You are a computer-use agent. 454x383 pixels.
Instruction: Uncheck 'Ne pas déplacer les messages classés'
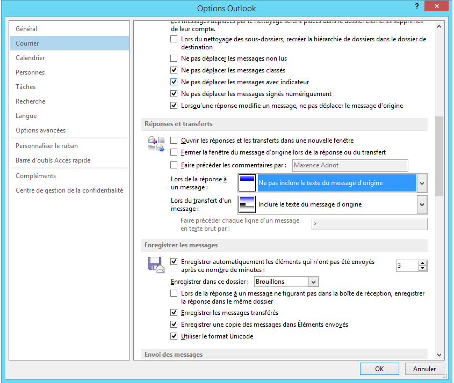click(174, 70)
